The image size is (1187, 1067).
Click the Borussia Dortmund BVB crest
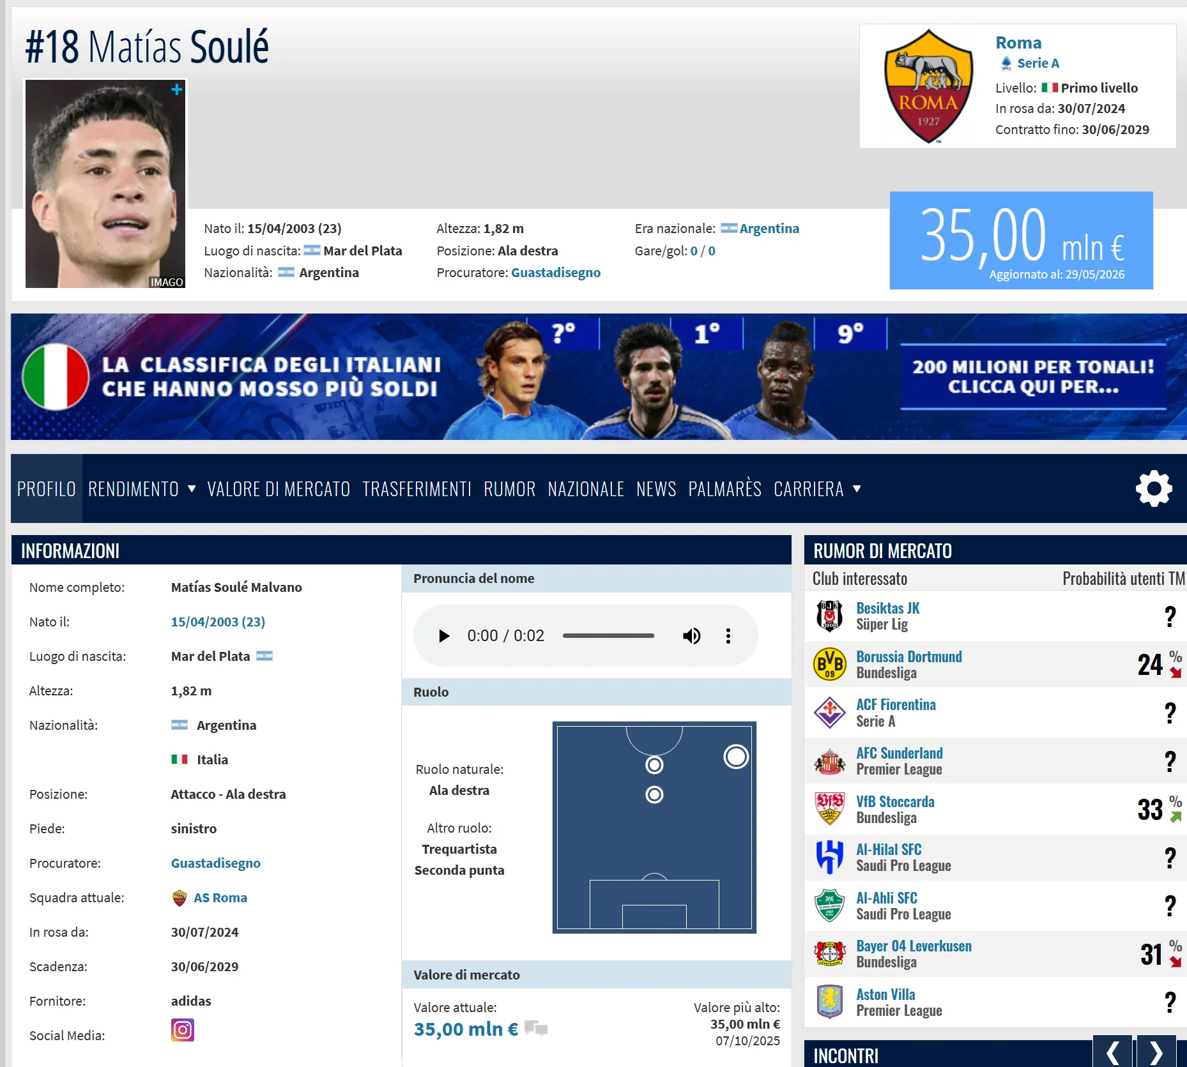pos(830,665)
